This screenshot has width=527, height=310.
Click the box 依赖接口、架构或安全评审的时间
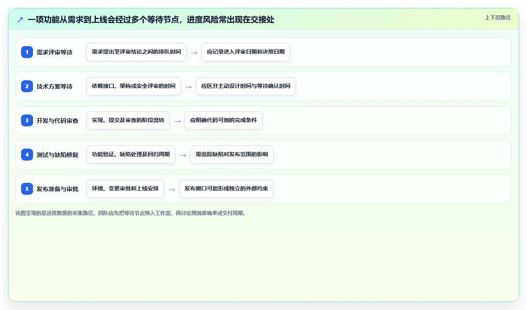[134, 86]
